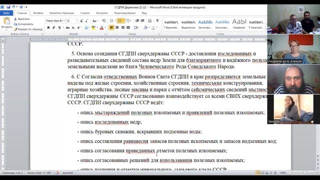Screen dimensions: 320x180
Task: Increase paragraph indent
Action: click(142, 21)
